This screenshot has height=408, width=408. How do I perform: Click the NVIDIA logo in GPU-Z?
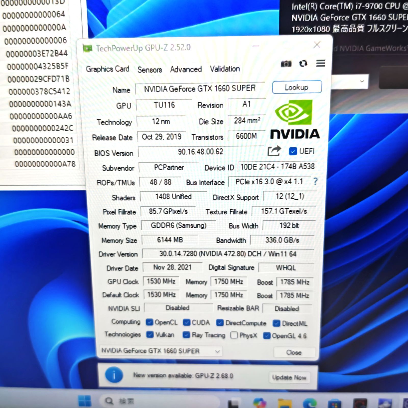point(295,119)
